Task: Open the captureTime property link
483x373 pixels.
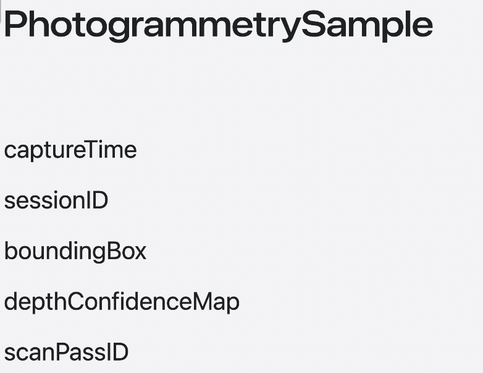Action: pos(70,150)
